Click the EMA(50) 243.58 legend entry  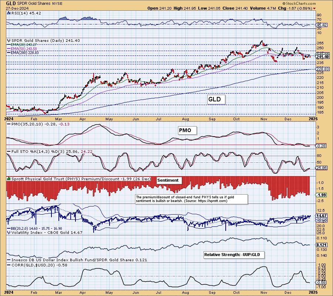coord(22,48)
